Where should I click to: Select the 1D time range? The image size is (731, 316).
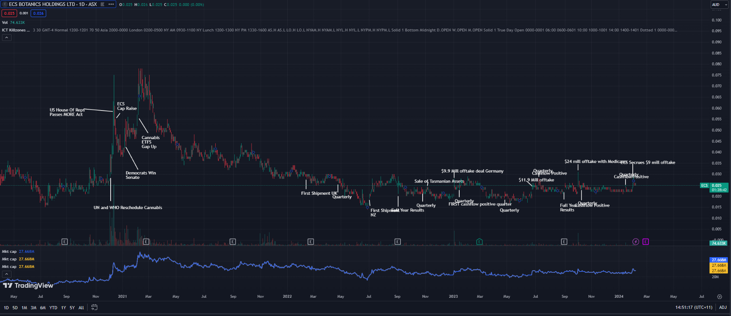[6, 308]
